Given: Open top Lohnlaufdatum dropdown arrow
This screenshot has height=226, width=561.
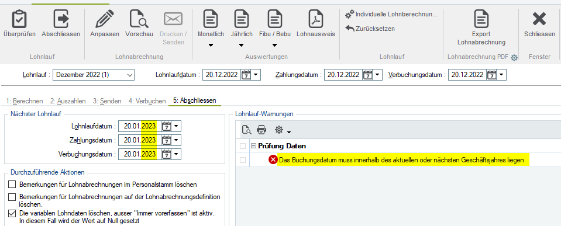Looking at the screenshot, I should coord(256,75).
